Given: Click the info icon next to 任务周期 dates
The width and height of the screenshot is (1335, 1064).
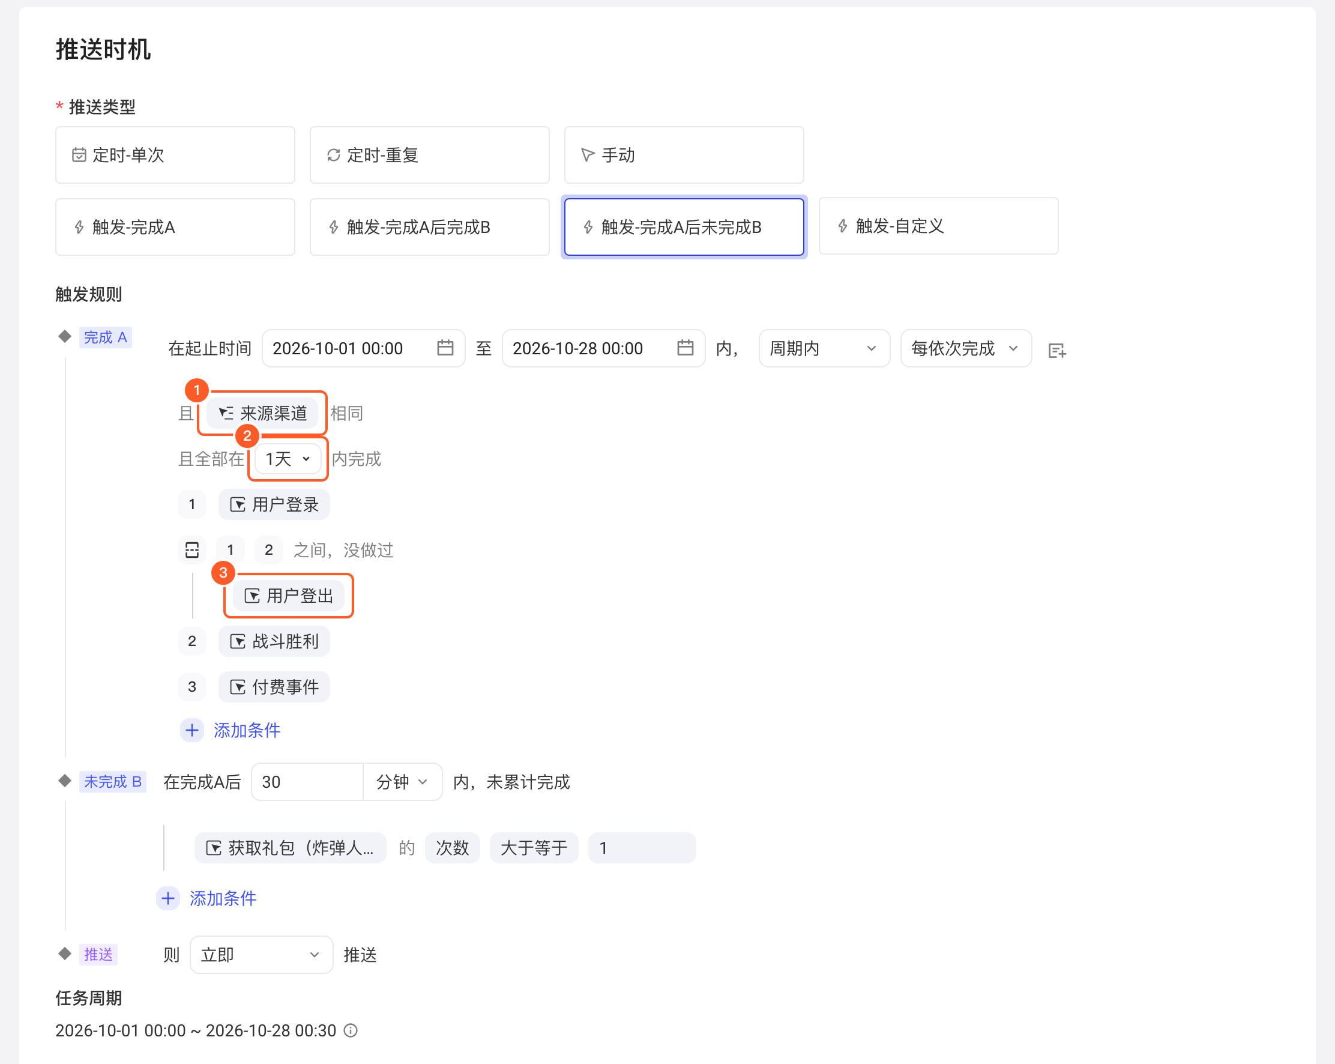Looking at the screenshot, I should tap(351, 1030).
